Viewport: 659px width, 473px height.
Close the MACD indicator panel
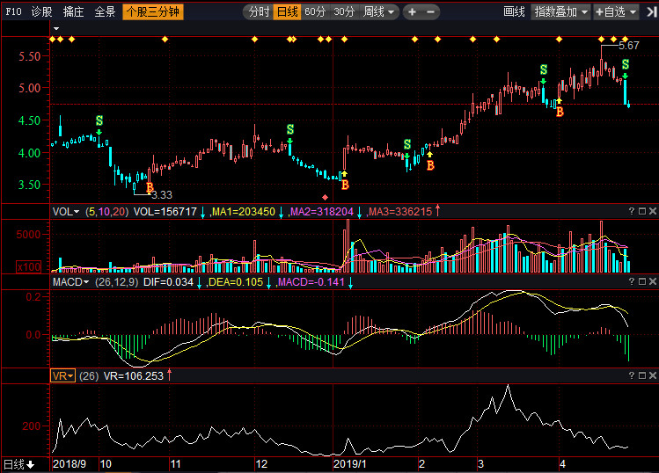click(652, 281)
